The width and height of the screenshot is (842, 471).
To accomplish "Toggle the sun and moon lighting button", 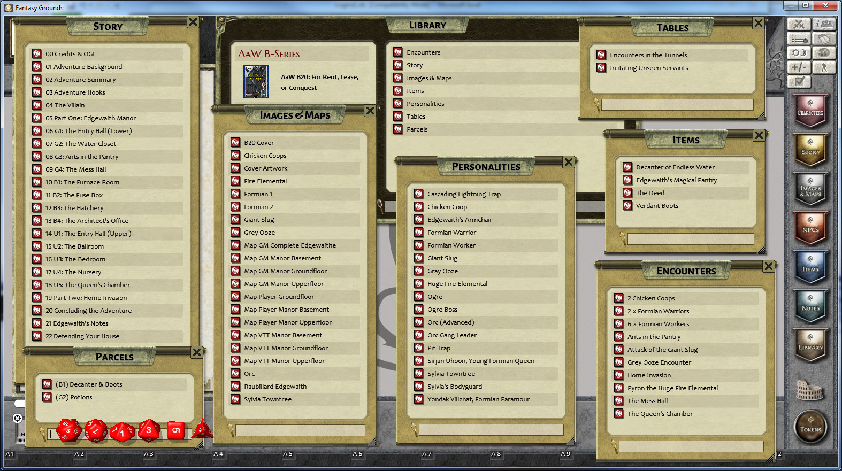I will 799,53.
